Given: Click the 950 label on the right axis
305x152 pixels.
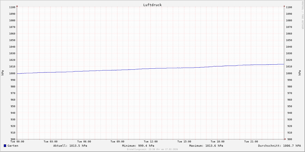Looking at the screenshot, I should (x=289, y=106).
